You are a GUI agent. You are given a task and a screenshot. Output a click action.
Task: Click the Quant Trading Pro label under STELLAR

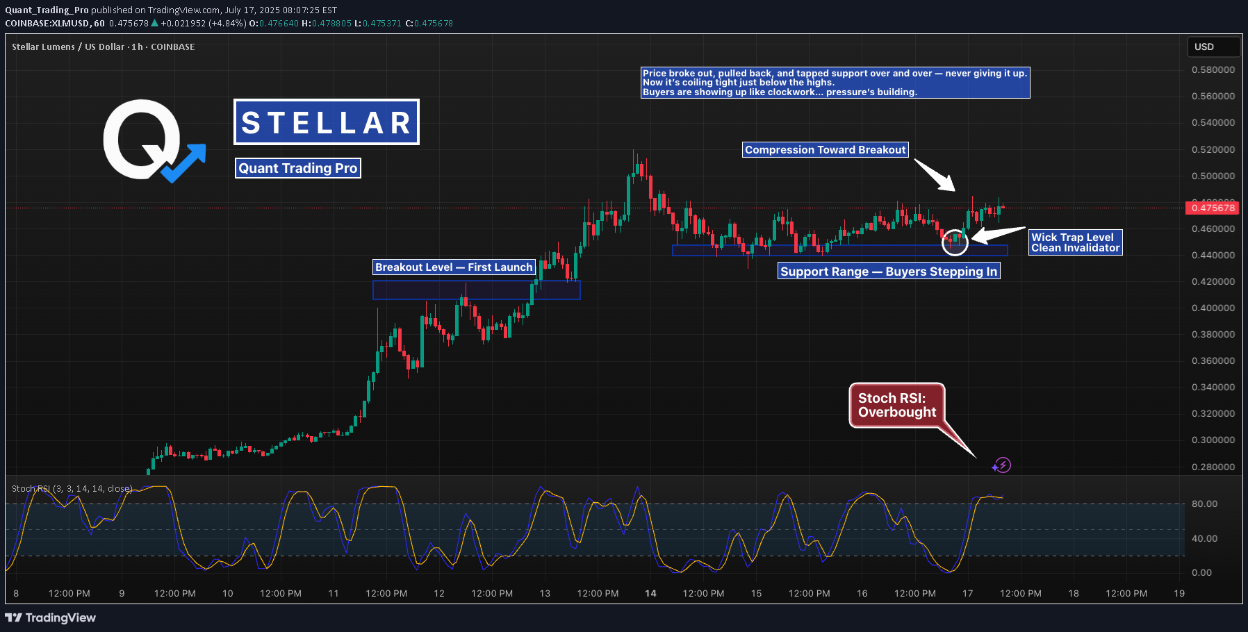298,168
